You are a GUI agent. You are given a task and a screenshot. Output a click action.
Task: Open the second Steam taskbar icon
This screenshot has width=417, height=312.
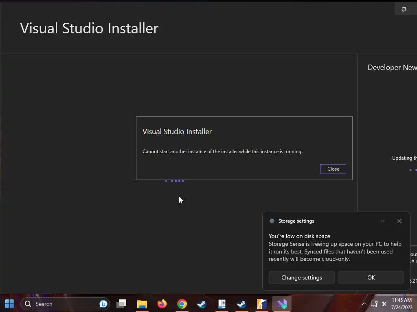click(x=242, y=304)
